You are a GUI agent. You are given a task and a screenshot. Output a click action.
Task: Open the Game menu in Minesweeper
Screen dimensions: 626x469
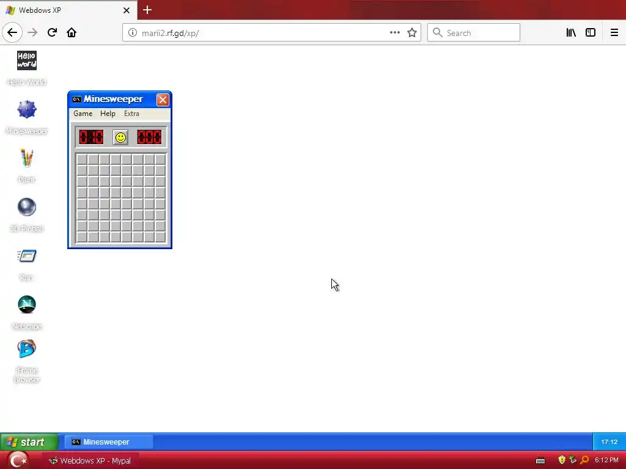coord(83,114)
